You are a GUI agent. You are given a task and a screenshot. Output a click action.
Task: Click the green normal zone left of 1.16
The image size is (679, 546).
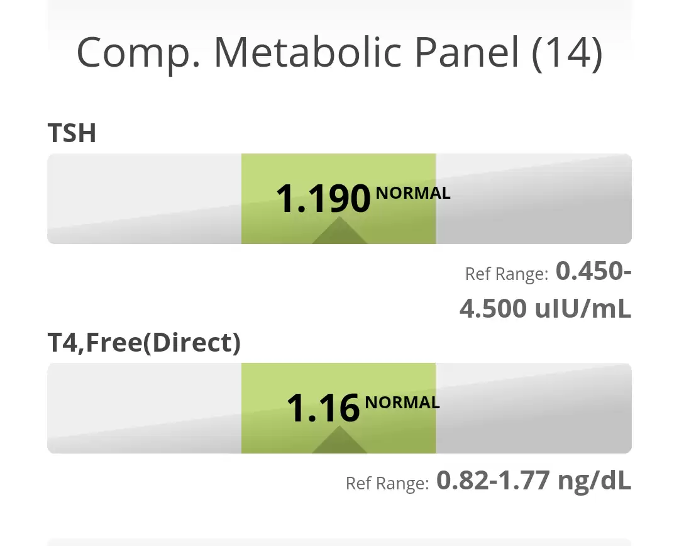[263, 408]
